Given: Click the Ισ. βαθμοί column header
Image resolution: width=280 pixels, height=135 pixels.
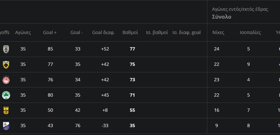Looking at the screenshot, I should click(x=157, y=32).
